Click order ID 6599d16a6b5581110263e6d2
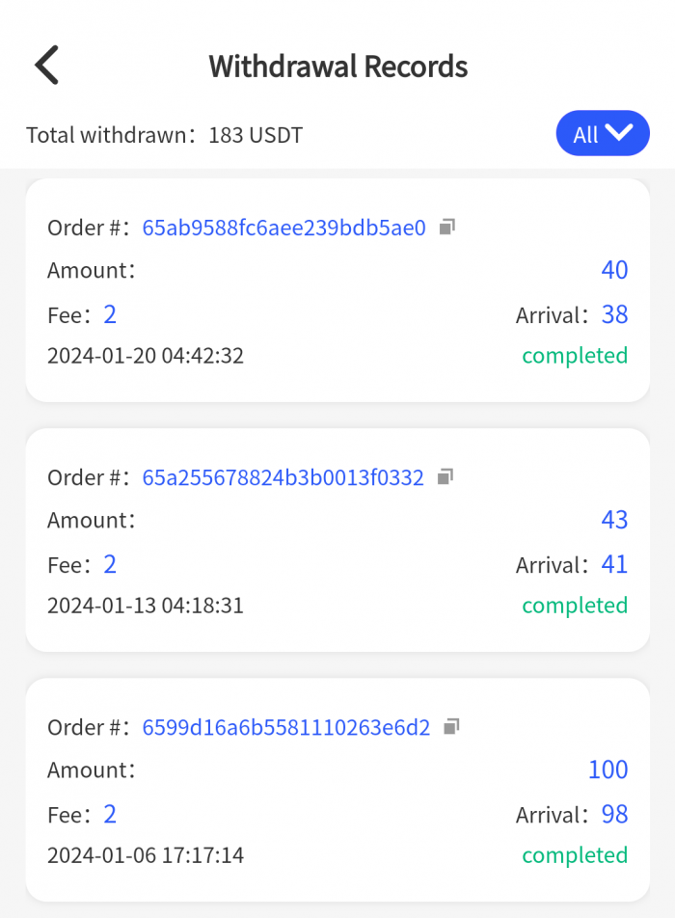Viewport: 675px width, 918px height. pyautogui.click(x=285, y=727)
